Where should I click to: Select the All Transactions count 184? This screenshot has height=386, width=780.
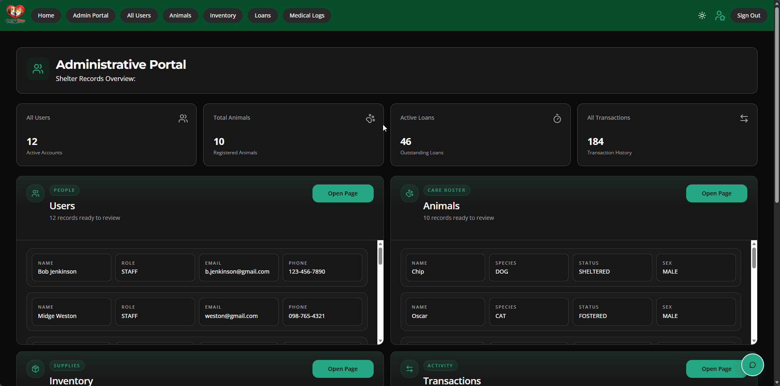[596, 142]
